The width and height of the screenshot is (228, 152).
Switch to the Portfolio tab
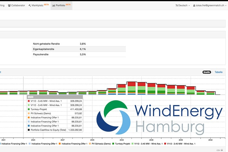pyautogui.click(x=61, y=5)
